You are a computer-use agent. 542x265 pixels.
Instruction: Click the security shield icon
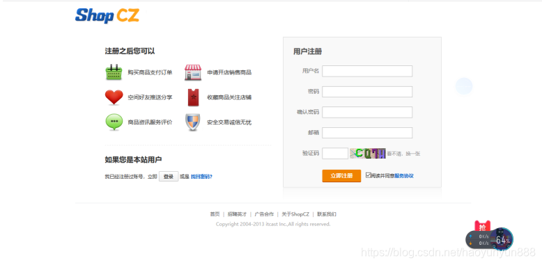192,122
